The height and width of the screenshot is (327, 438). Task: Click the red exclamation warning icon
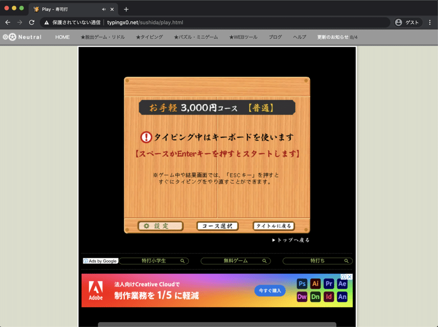tap(146, 137)
